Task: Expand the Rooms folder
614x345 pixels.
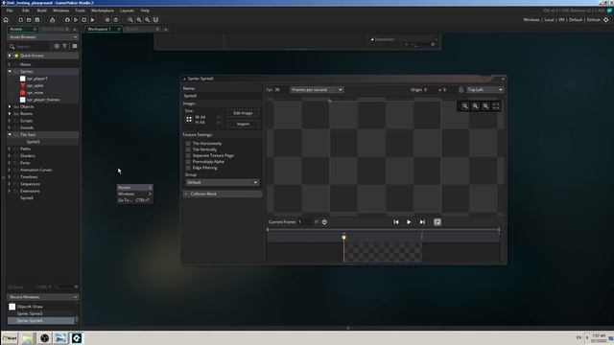Action: 10,114
